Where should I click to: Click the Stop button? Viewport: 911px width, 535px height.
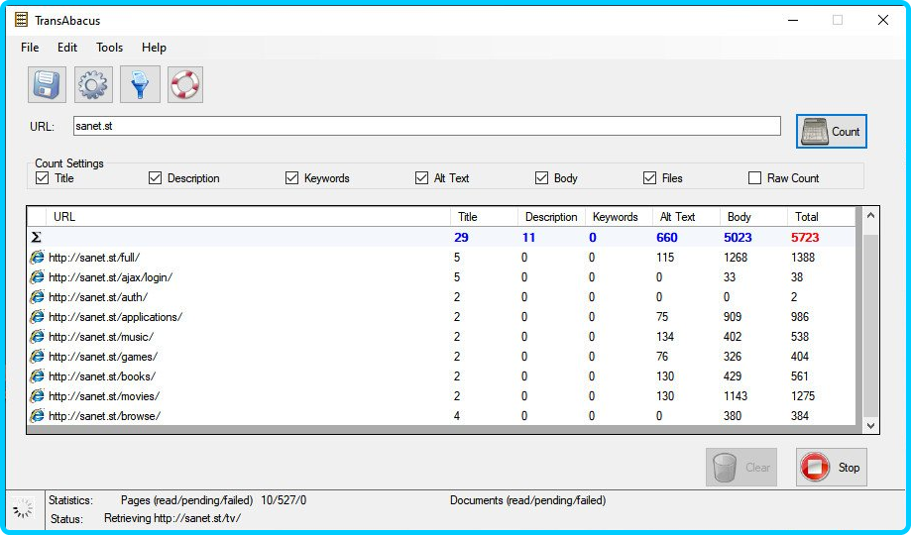tap(832, 467)
